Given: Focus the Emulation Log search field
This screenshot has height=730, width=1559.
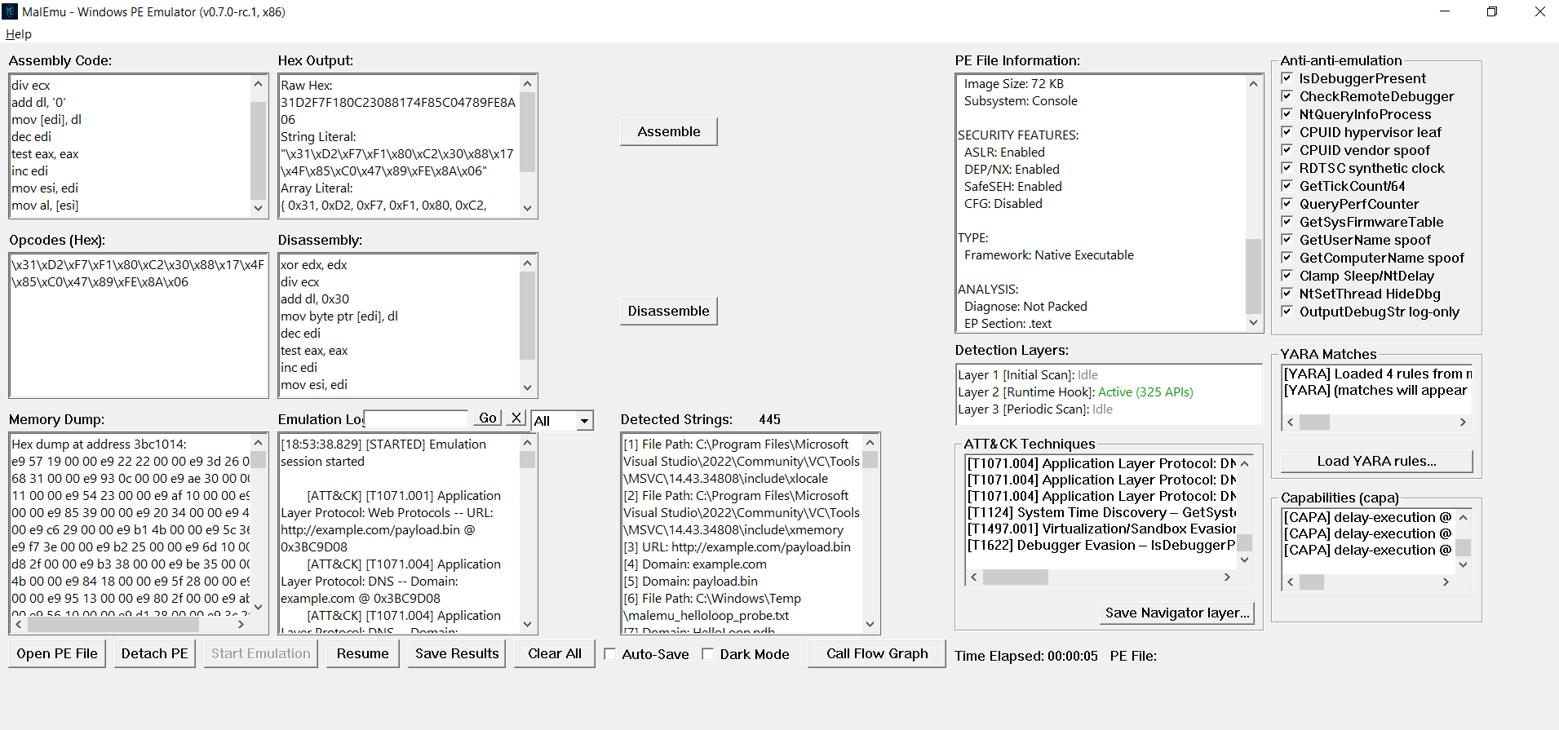Looking at the screenshot, I should point(416,418).
